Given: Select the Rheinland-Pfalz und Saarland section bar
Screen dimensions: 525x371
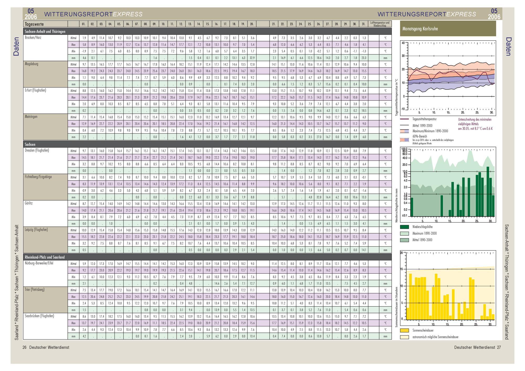Looking at the screenshot, I should 207,257.
